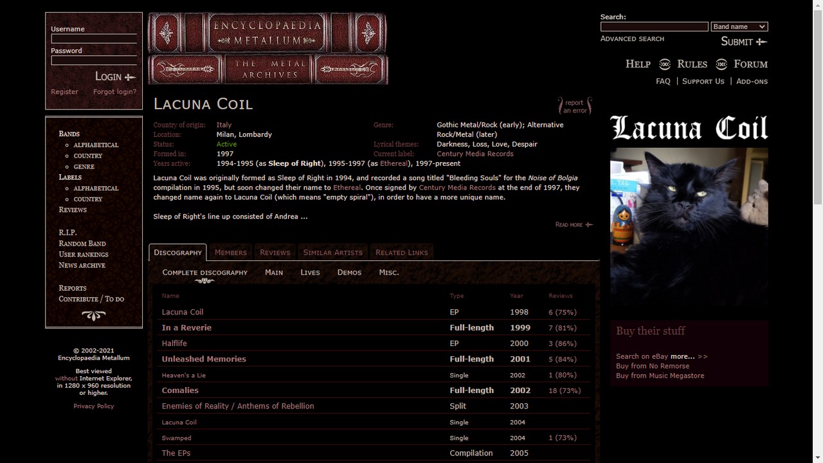The width and height of the screenshot is (823, 463).
Task: Browse labels by country
Action: point(88,199)
